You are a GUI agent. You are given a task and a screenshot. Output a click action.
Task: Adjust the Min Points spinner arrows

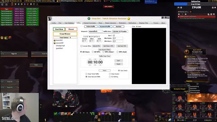click(114, 38)
